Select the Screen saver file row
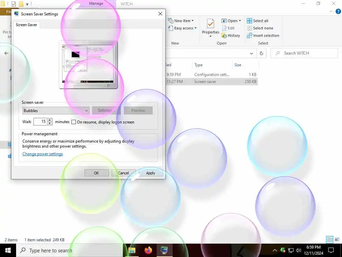 tap(211, 82)
